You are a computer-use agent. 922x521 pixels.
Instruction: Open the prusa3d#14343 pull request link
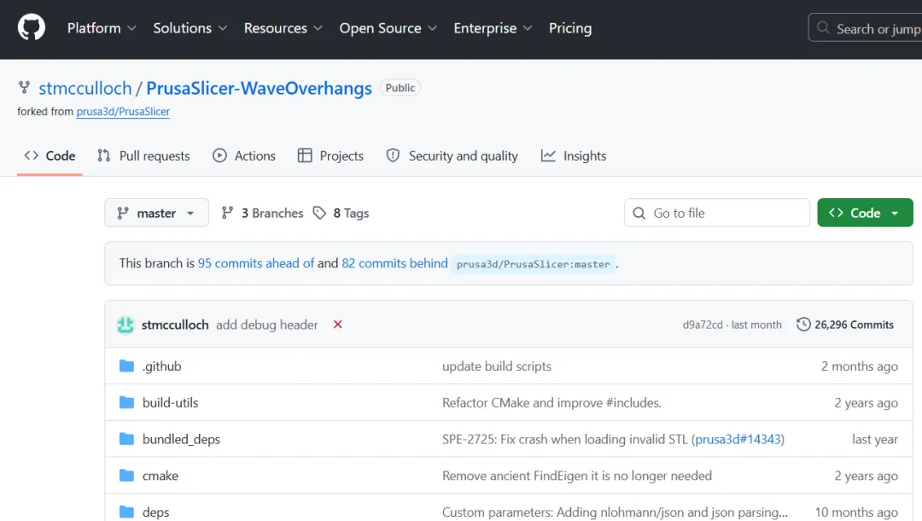pyautogui.click(x=738, y=439)
